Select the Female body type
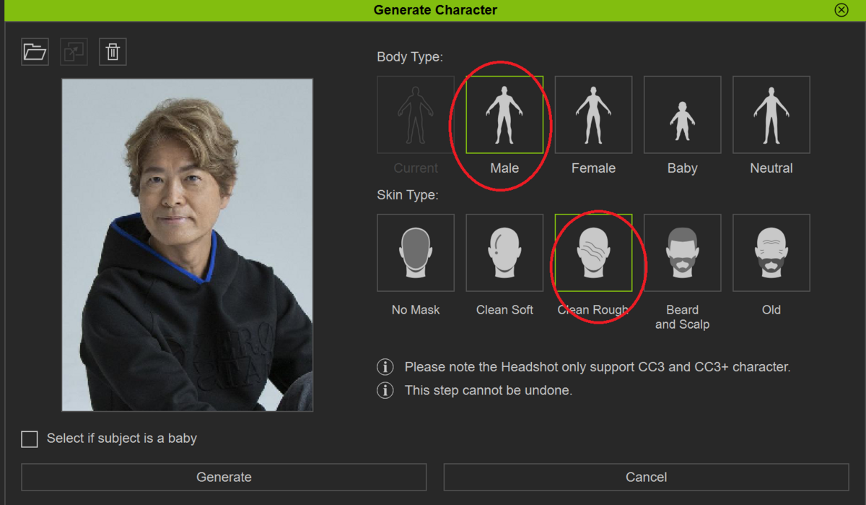This screenshot has width=866, height=505. point(593,114)
